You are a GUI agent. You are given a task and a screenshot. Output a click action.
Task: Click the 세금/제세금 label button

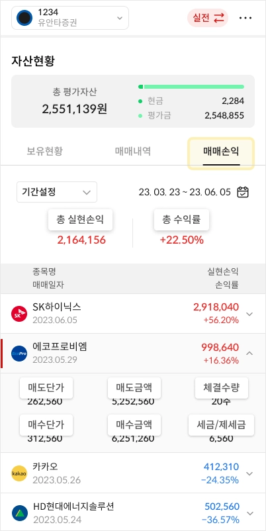coord(221,424)
